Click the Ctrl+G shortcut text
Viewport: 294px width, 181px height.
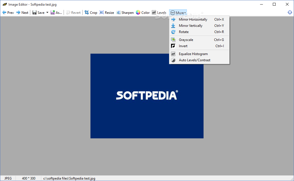coord(219,40)
